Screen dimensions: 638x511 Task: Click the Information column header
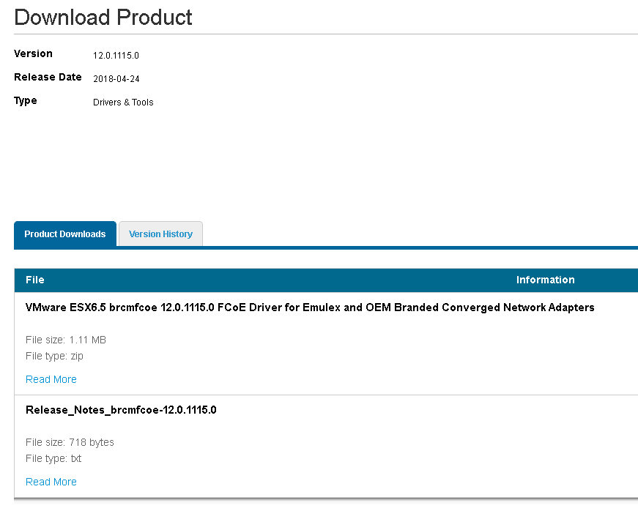point(545,280)
